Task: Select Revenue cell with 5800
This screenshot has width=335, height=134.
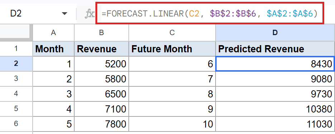Action: click(102, 79)
